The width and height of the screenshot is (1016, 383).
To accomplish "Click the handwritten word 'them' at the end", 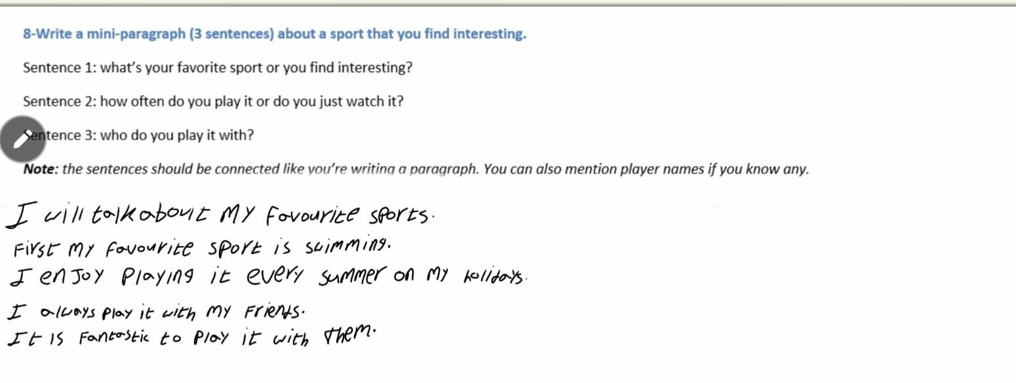I will point(349,335).
